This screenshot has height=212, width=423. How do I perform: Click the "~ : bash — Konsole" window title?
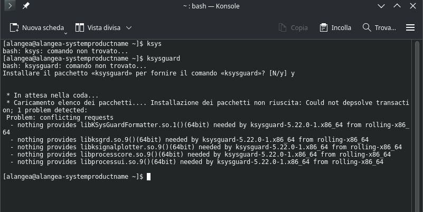click(x=211, y=6)
